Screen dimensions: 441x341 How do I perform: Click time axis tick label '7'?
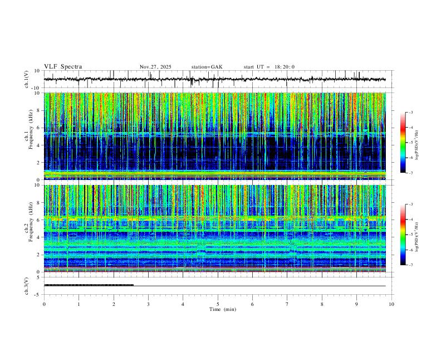click(x=287, y=304)
